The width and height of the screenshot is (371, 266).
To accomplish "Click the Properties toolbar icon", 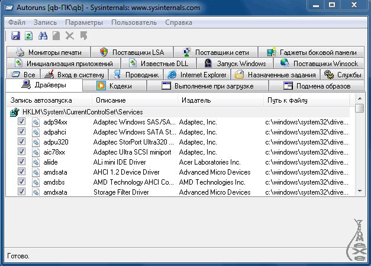I will click(56, 36).
